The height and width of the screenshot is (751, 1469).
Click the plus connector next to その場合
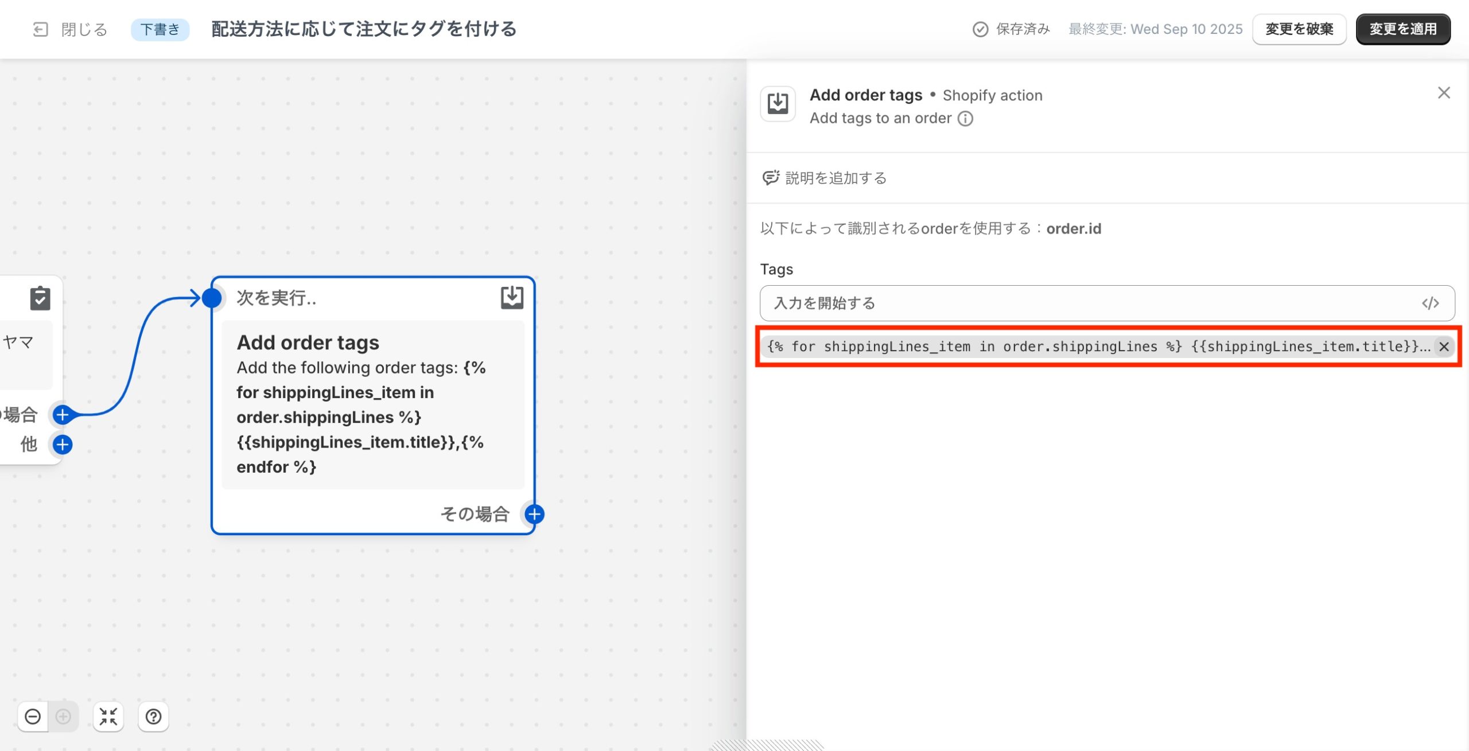[534, 514]
